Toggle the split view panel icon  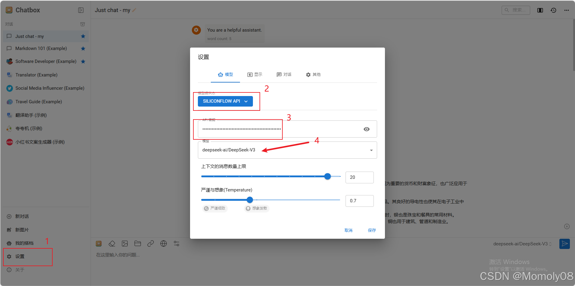(x=540, y=10)
